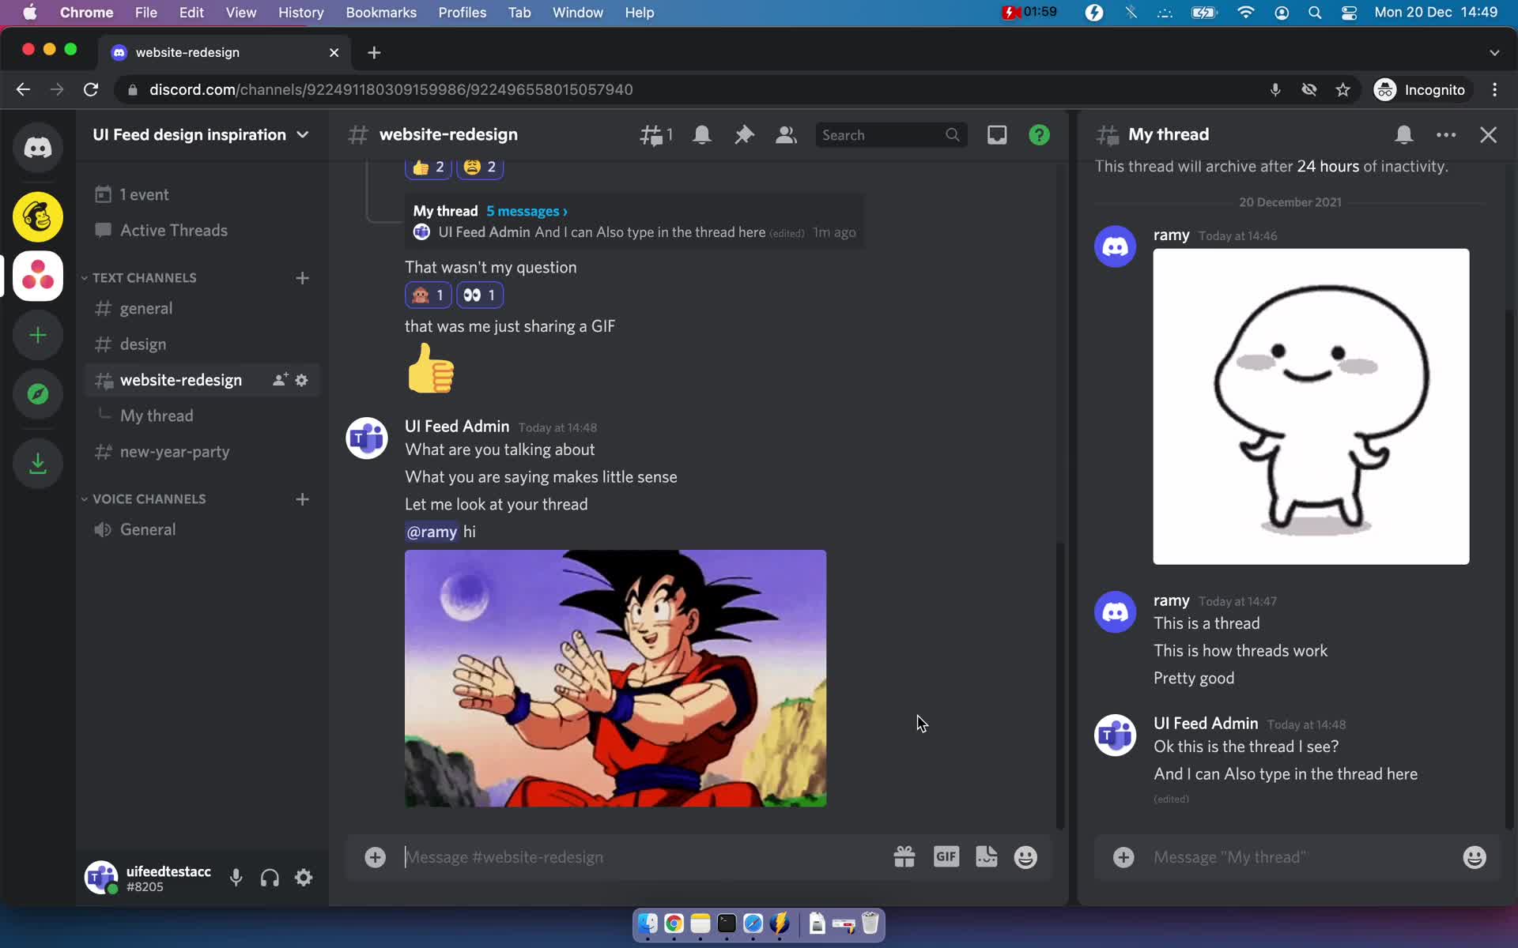This screenshot has width=1518, height=948.
Task: Open channel notification settings bell
Action: [701, 135]
